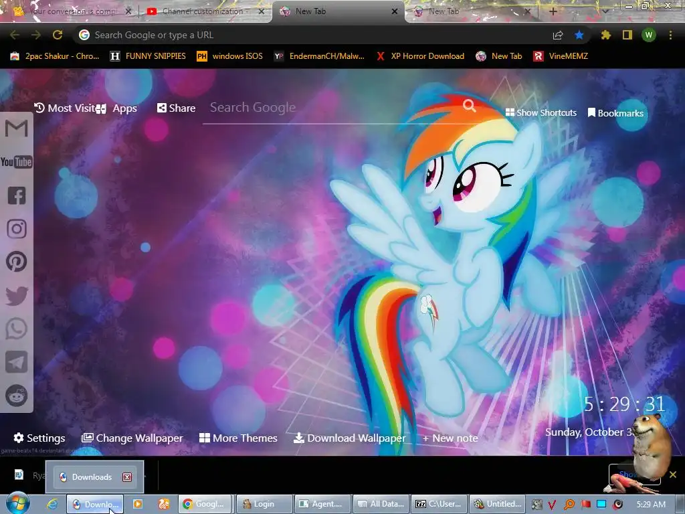
Task: Open New Tab bookmark
Action: [499, 56]
